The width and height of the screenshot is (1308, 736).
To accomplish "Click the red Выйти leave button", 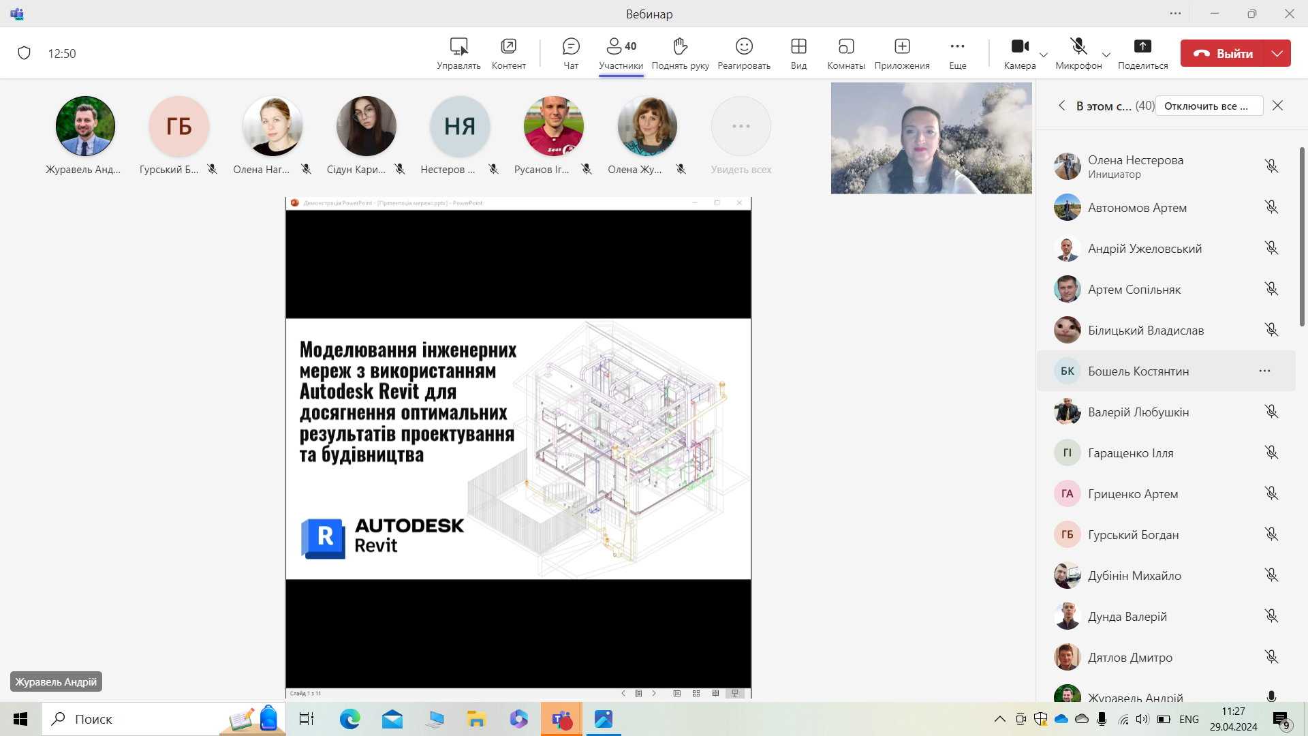I will coord(1222,53).
